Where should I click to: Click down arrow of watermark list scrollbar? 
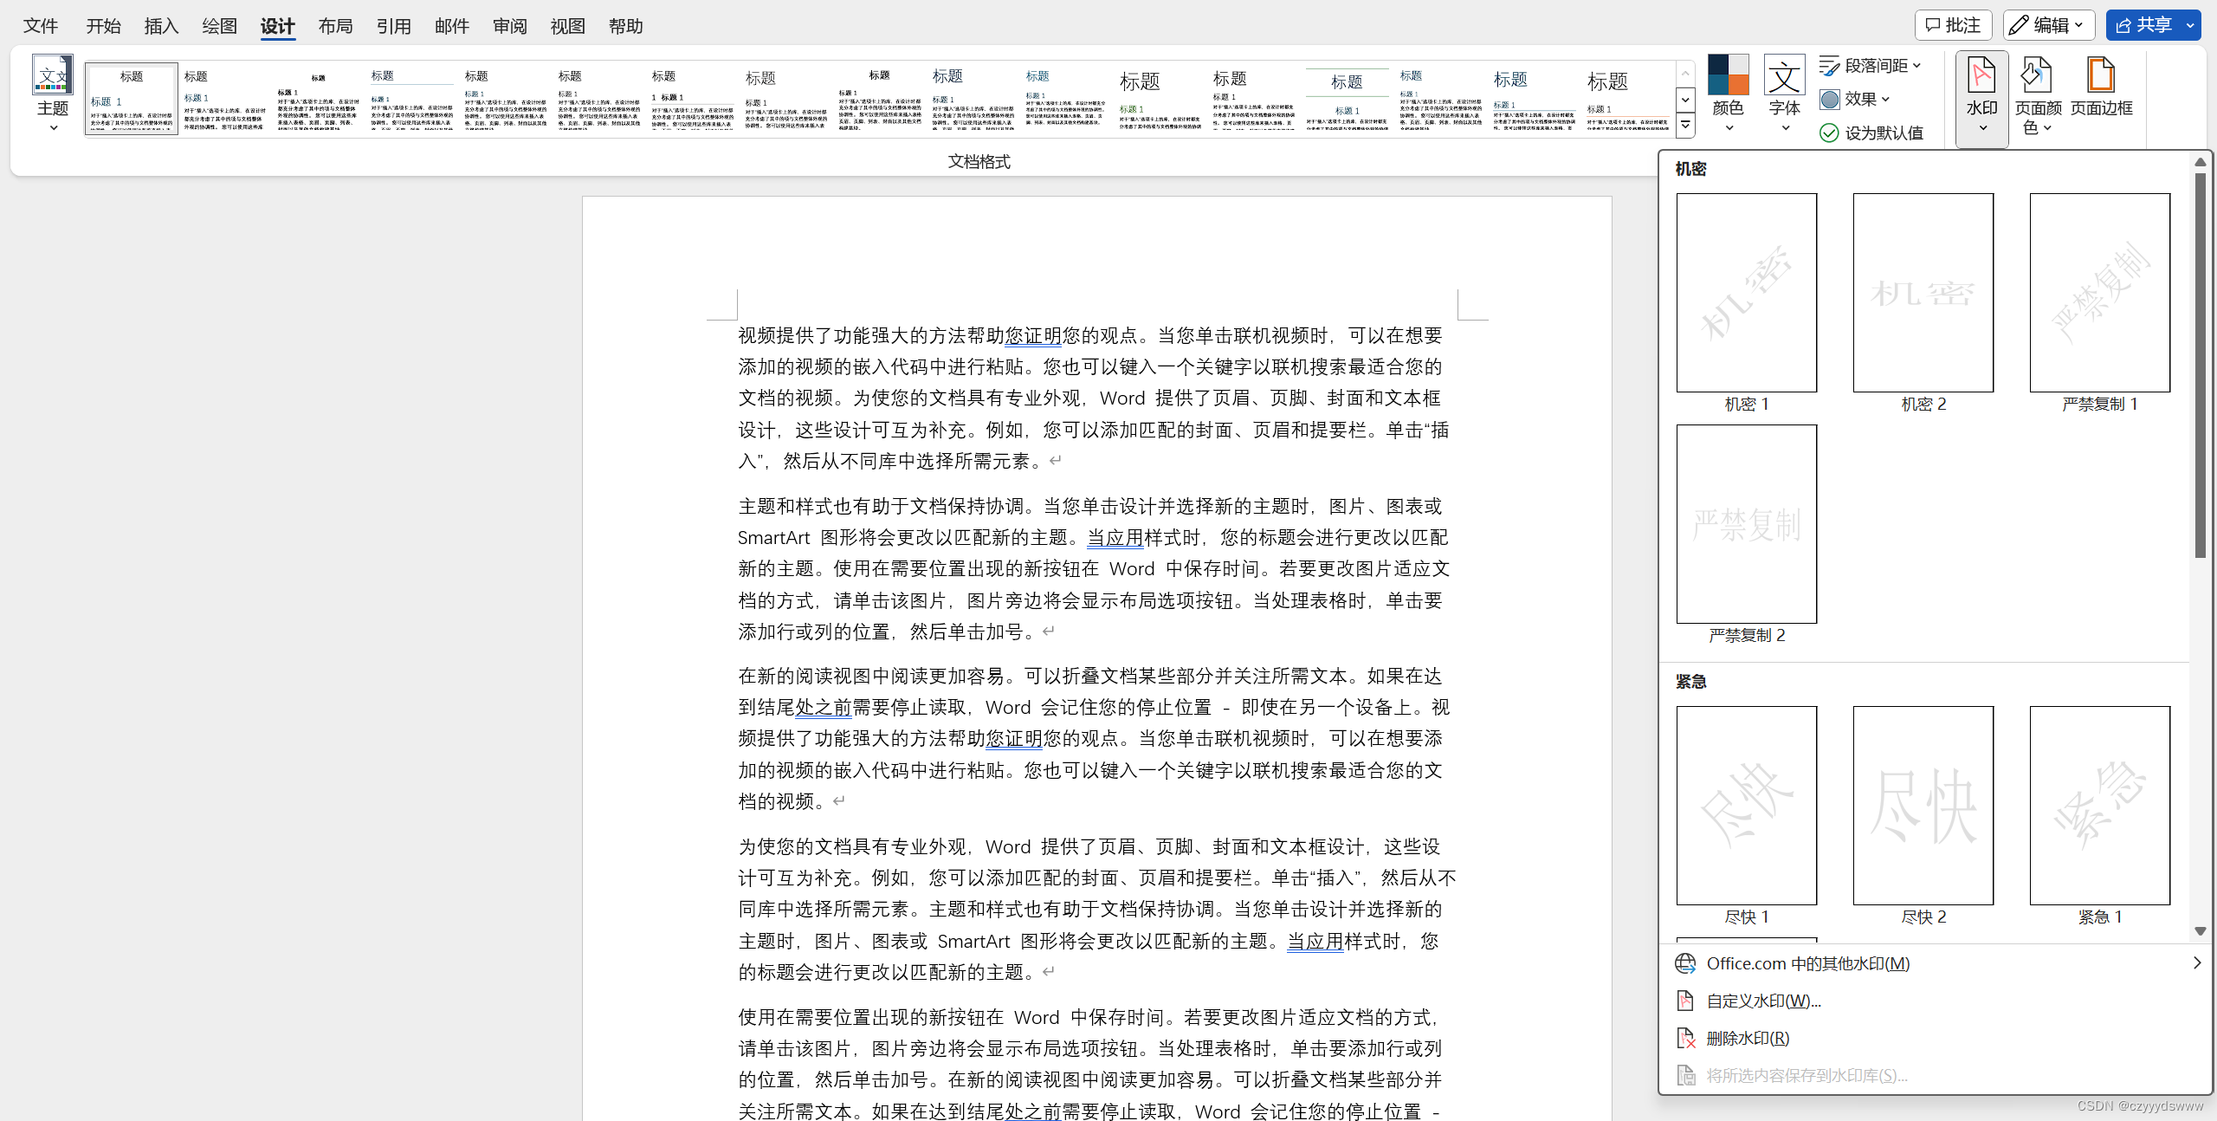click(2200, 930)
